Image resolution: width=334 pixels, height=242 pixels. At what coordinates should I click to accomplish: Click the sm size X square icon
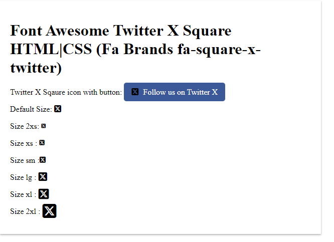coord(43,160)
